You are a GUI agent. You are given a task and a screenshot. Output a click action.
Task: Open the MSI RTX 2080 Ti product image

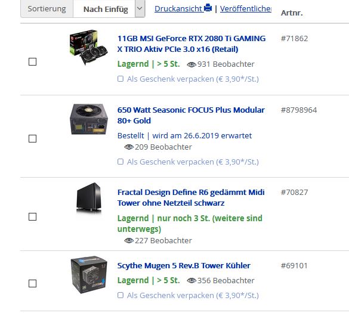point(88,47)
